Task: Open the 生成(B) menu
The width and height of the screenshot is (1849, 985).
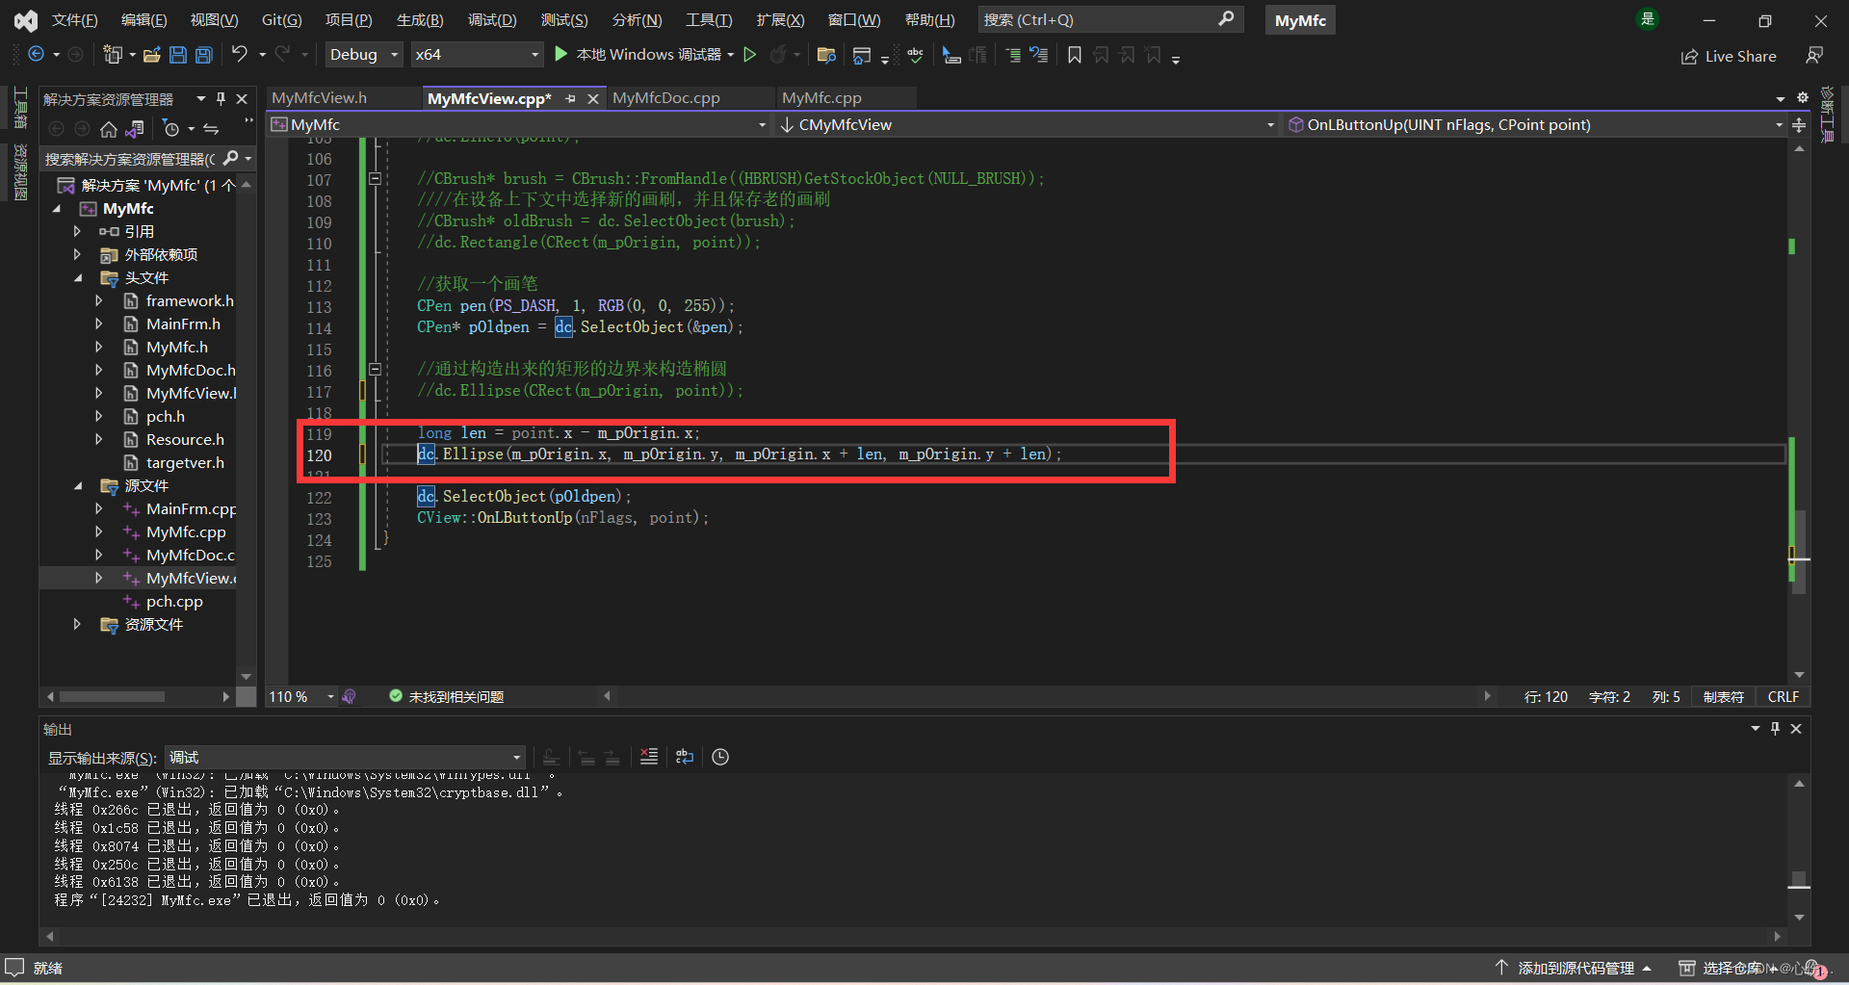Action: point(420,20)
